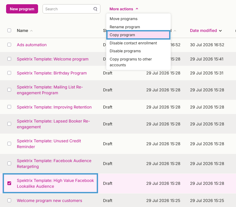
Task: Click Date modified 29 Jul 2026 15:41
Action: 207,59
